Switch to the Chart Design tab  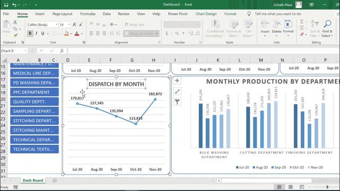coord(206,14)
